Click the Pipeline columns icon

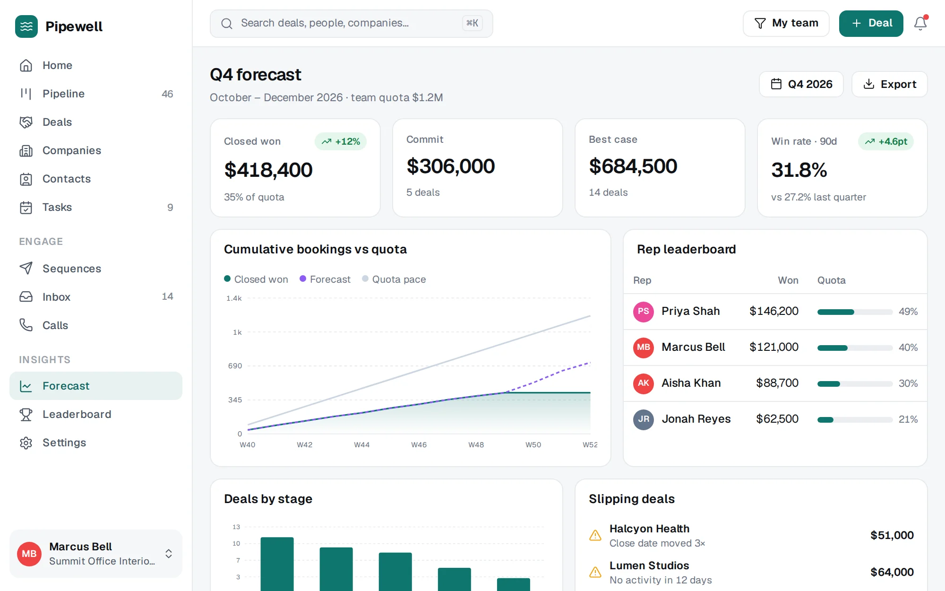[26, 94]
